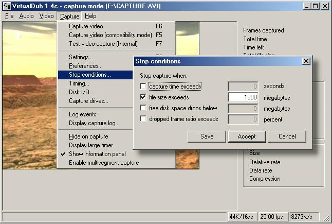The image size is (332, 224).
Task: Enable dropped frame ratio exceeds checkbox
Action: (143, 119)
